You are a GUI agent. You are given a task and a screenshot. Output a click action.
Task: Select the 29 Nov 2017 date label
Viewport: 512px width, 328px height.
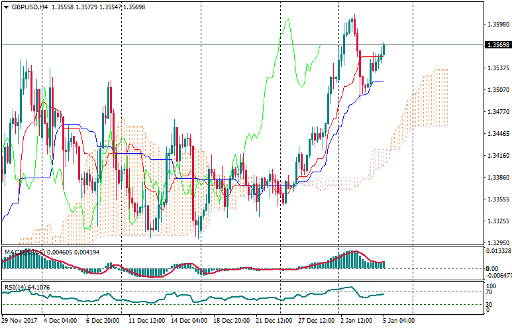tap(21, 319)
